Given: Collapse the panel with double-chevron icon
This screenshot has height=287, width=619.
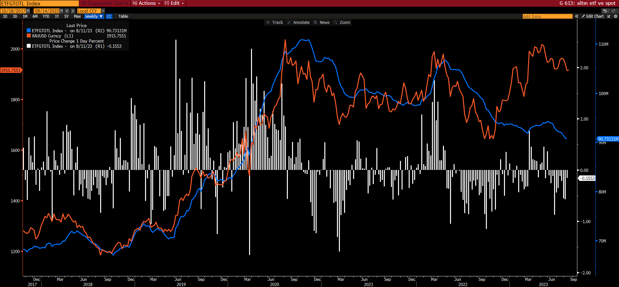Looking at the screenshot, I should (x=577, y=16).
